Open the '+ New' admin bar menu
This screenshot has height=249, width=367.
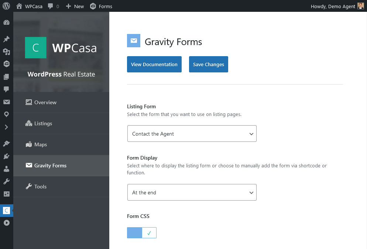coord(75,6)
